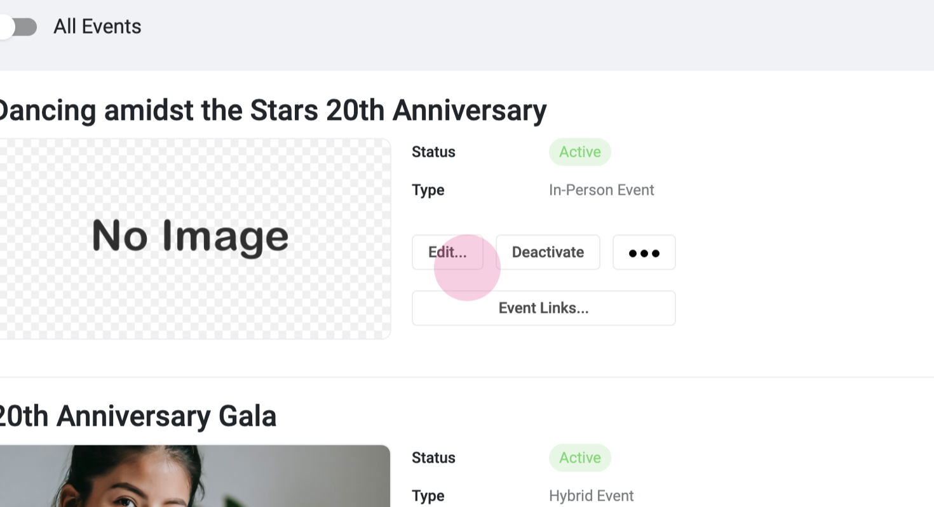This screenshot has height=507, width=934.
Task: Click the Status label of the Dancing event
Action: [x=433, y=152]
